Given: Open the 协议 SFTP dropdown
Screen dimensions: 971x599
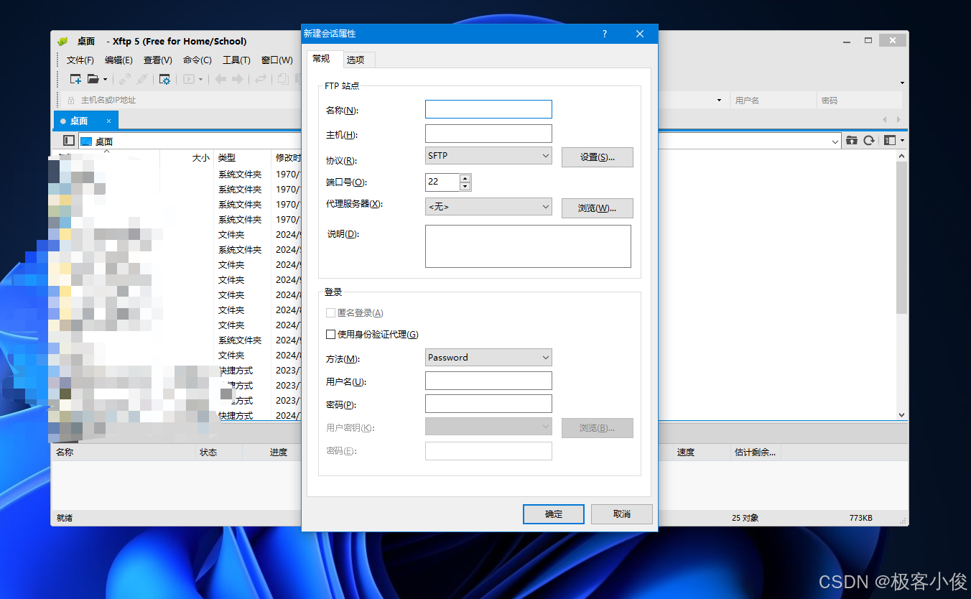Looking at the screenshot, I should pyautogui.click(x=488, y=155).
